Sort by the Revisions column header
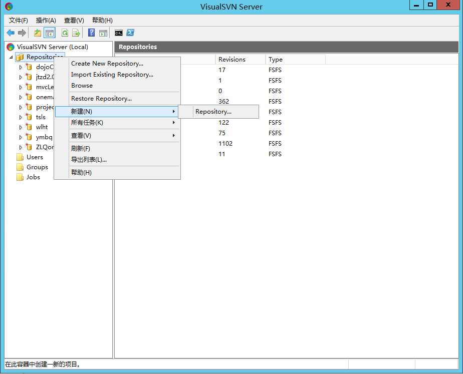 tap(241, 59)
